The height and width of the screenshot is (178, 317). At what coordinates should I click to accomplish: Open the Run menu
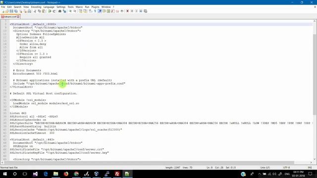pyautogui.click(x=87, y=7)
